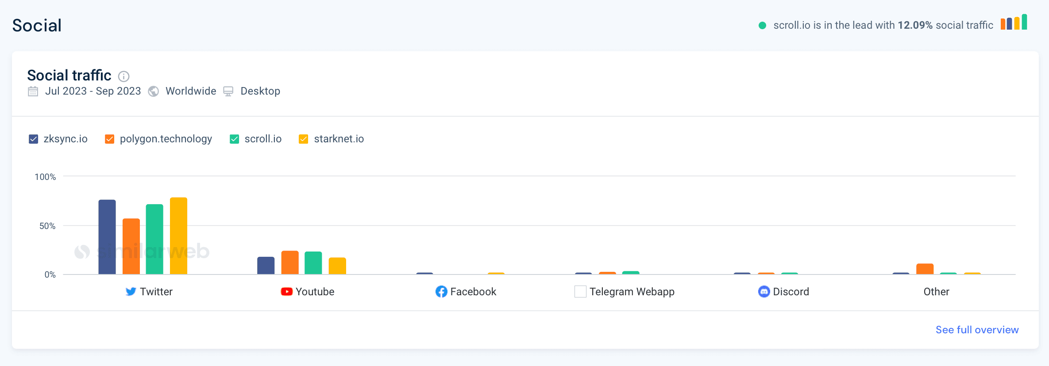Click the Twitter bird icon

coord(131,292)
